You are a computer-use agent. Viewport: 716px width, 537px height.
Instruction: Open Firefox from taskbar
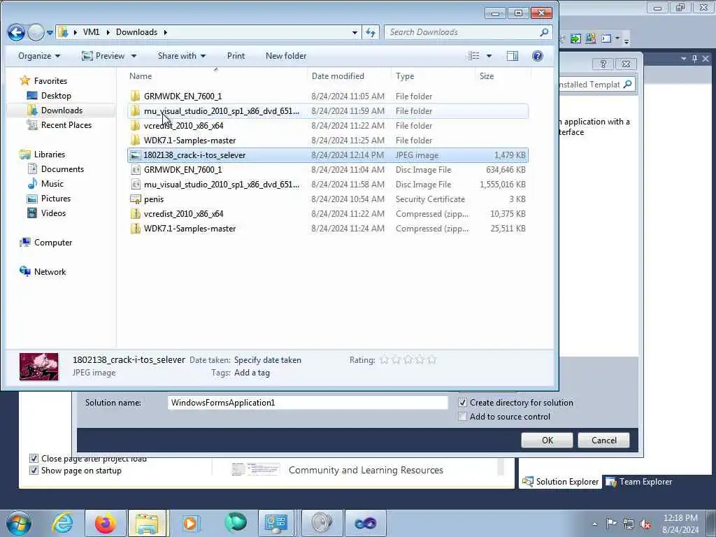pos(105,523)
